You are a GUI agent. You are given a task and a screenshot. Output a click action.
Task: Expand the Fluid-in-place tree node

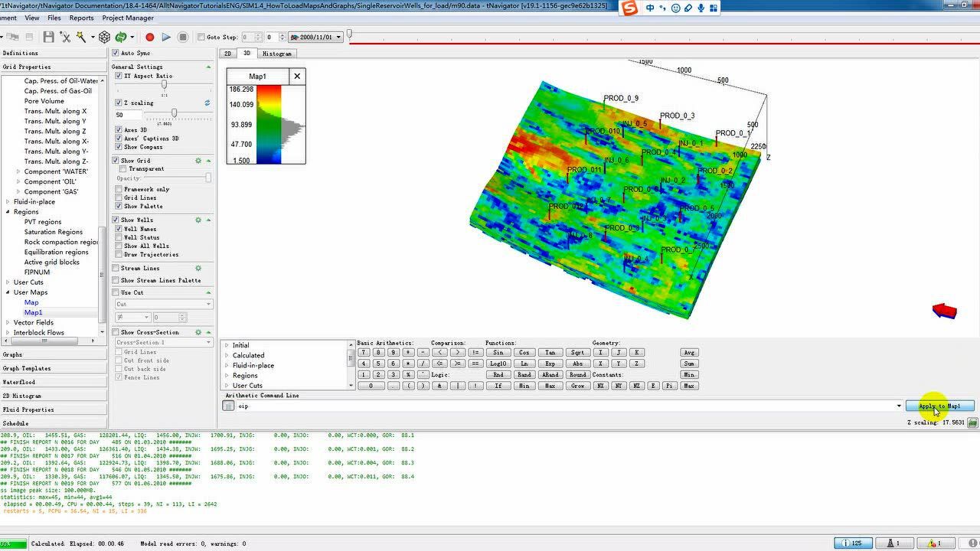click(8, 202)
